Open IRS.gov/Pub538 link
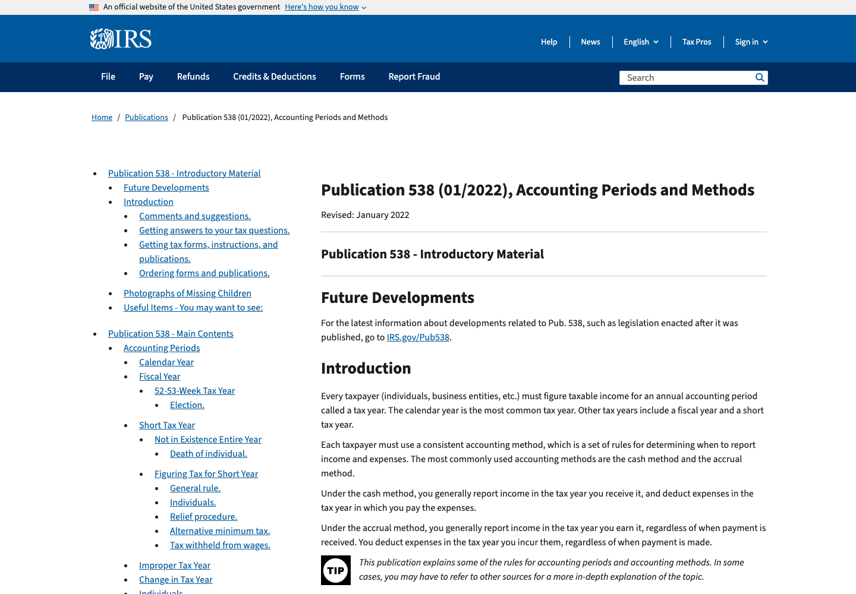856x594 pixels. tap(418, 337)
